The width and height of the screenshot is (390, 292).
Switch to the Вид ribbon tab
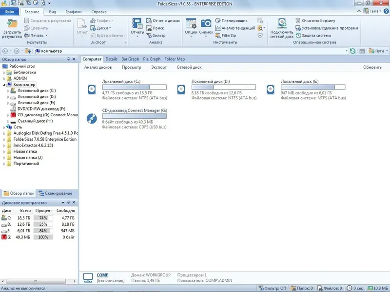(52, 12)
